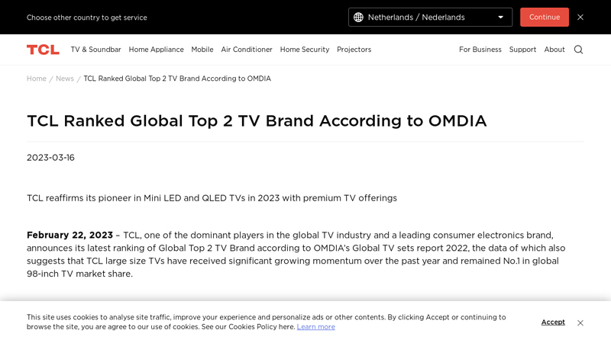Click 'Choose other country to get service' text
Image resolution: width=611 pixels, height=343 pixels.
pyautogui.click(x=87, y=18)
